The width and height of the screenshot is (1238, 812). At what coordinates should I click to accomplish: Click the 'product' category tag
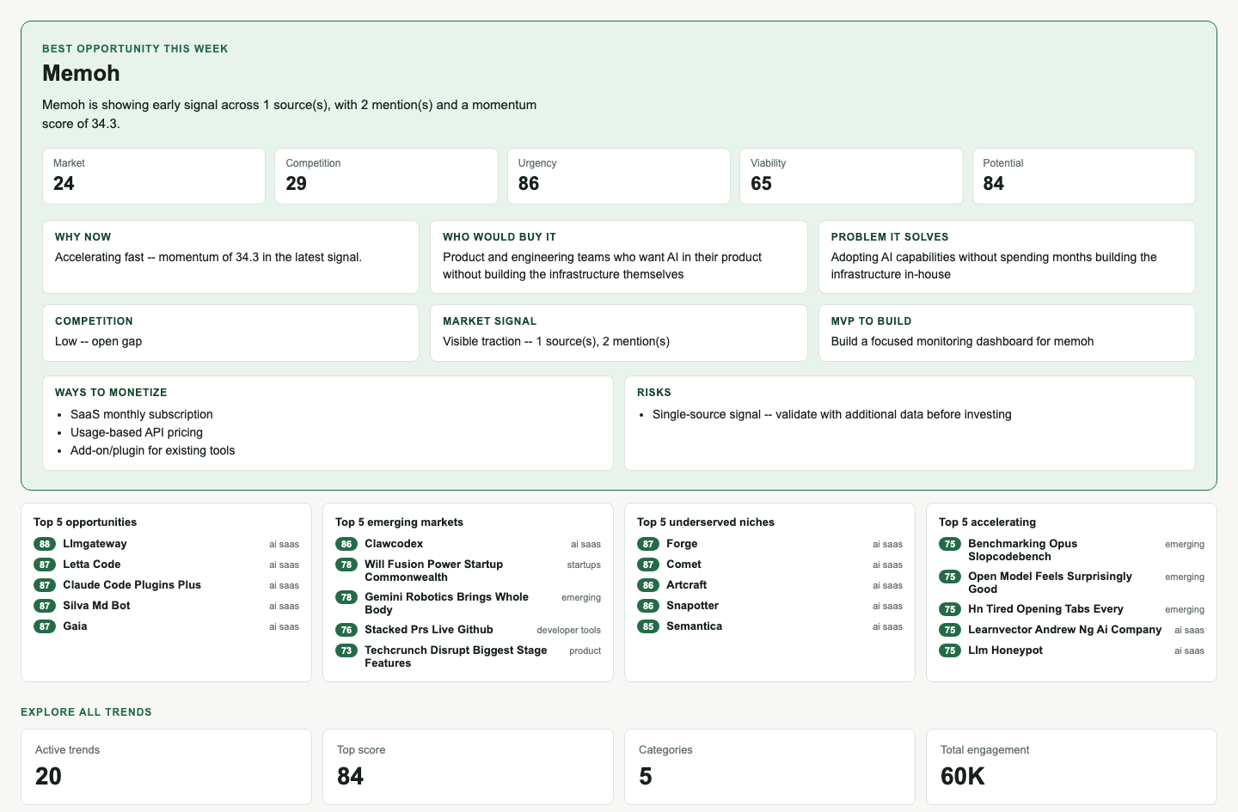click(x=585, y=650)
